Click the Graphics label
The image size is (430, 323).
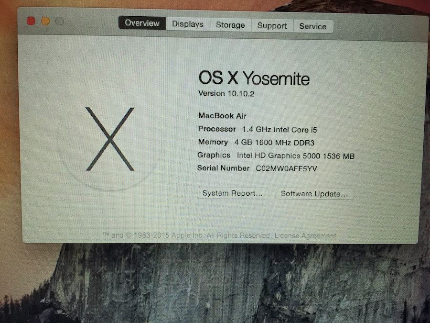point(214,155)
